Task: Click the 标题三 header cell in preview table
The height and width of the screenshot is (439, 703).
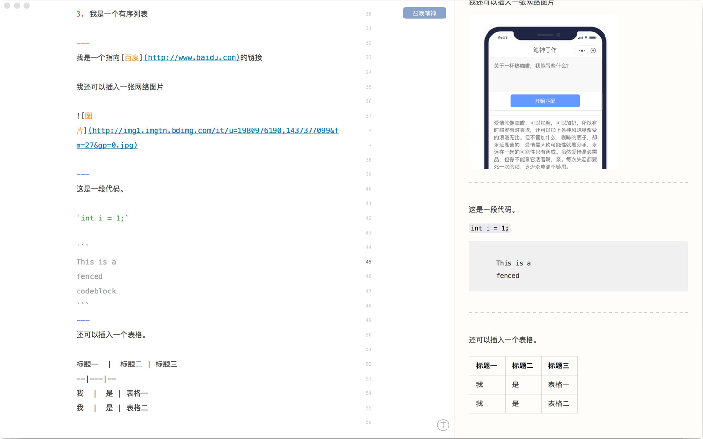Action: click(x=559, y=366)
